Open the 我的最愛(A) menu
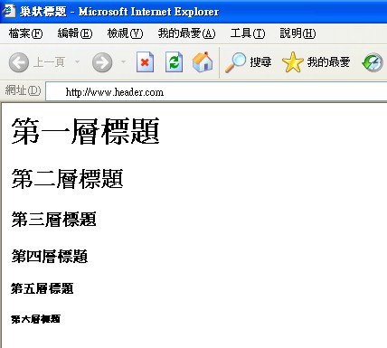387x348 pixels. [186, 33]
